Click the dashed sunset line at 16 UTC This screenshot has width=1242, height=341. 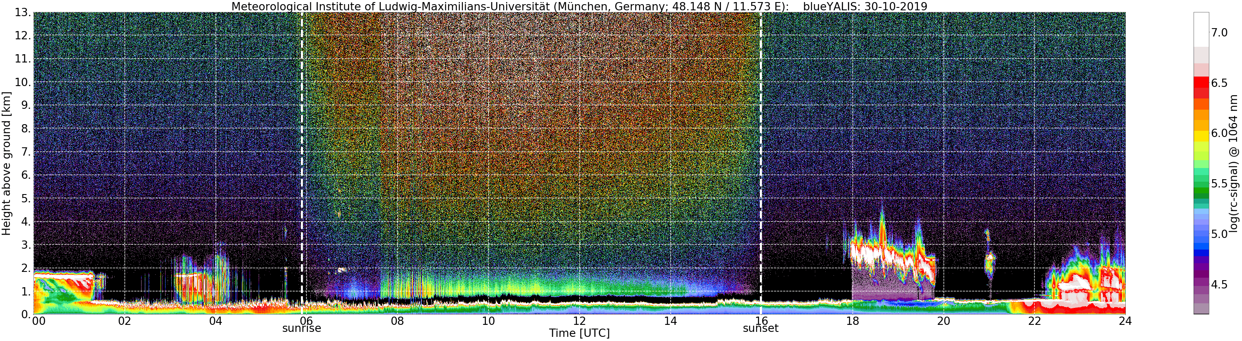(x=761, y=163)
